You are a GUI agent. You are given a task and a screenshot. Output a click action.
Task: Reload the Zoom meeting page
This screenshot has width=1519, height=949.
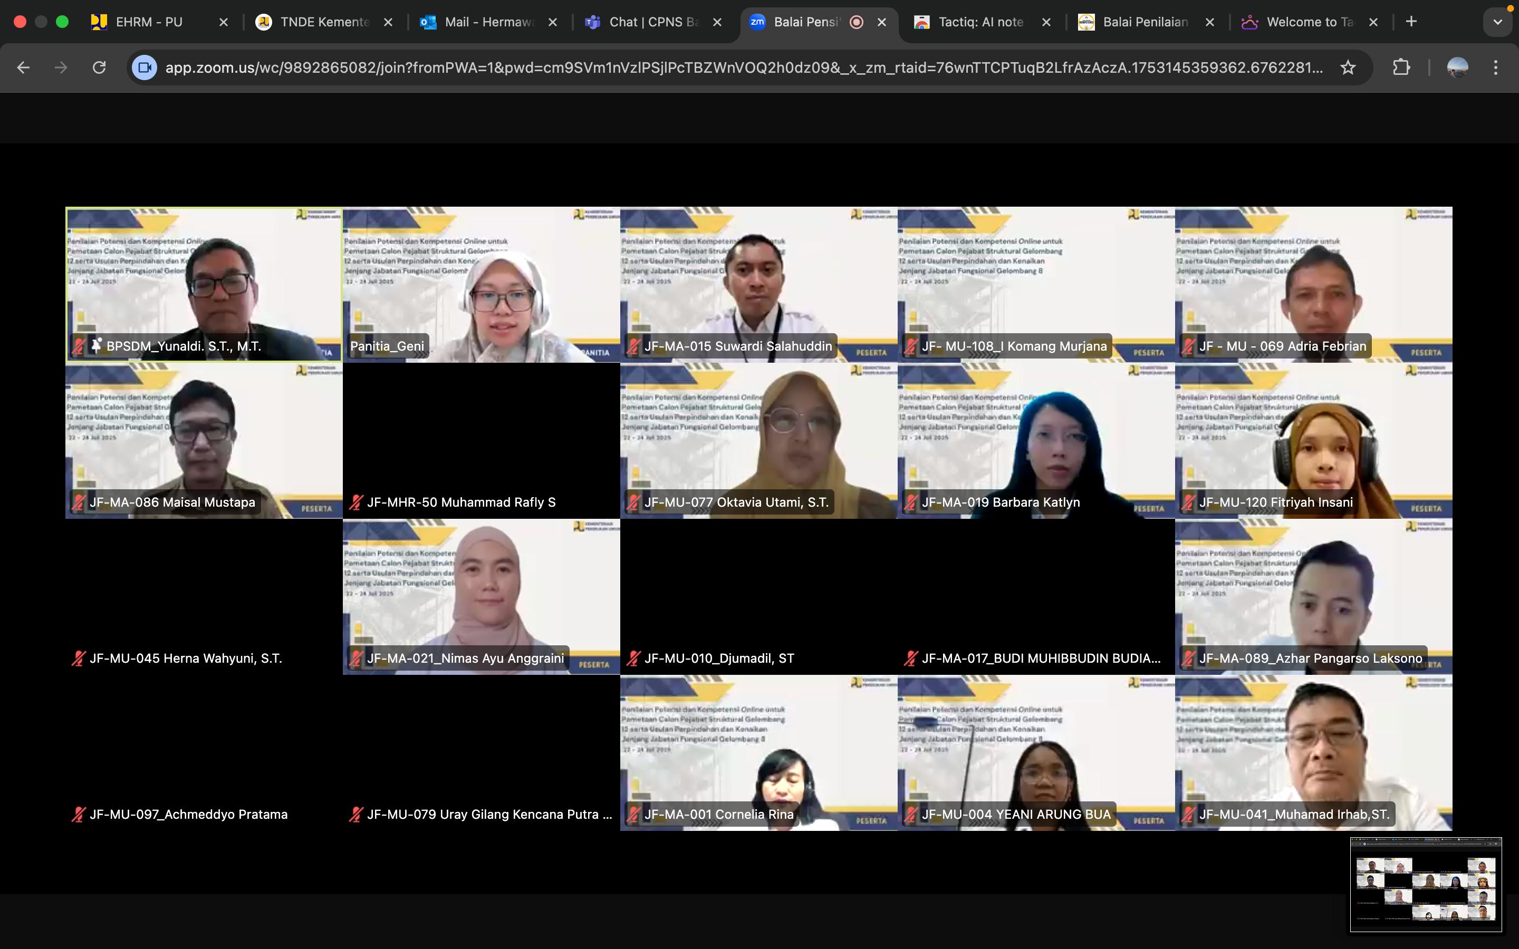[99, 67]
